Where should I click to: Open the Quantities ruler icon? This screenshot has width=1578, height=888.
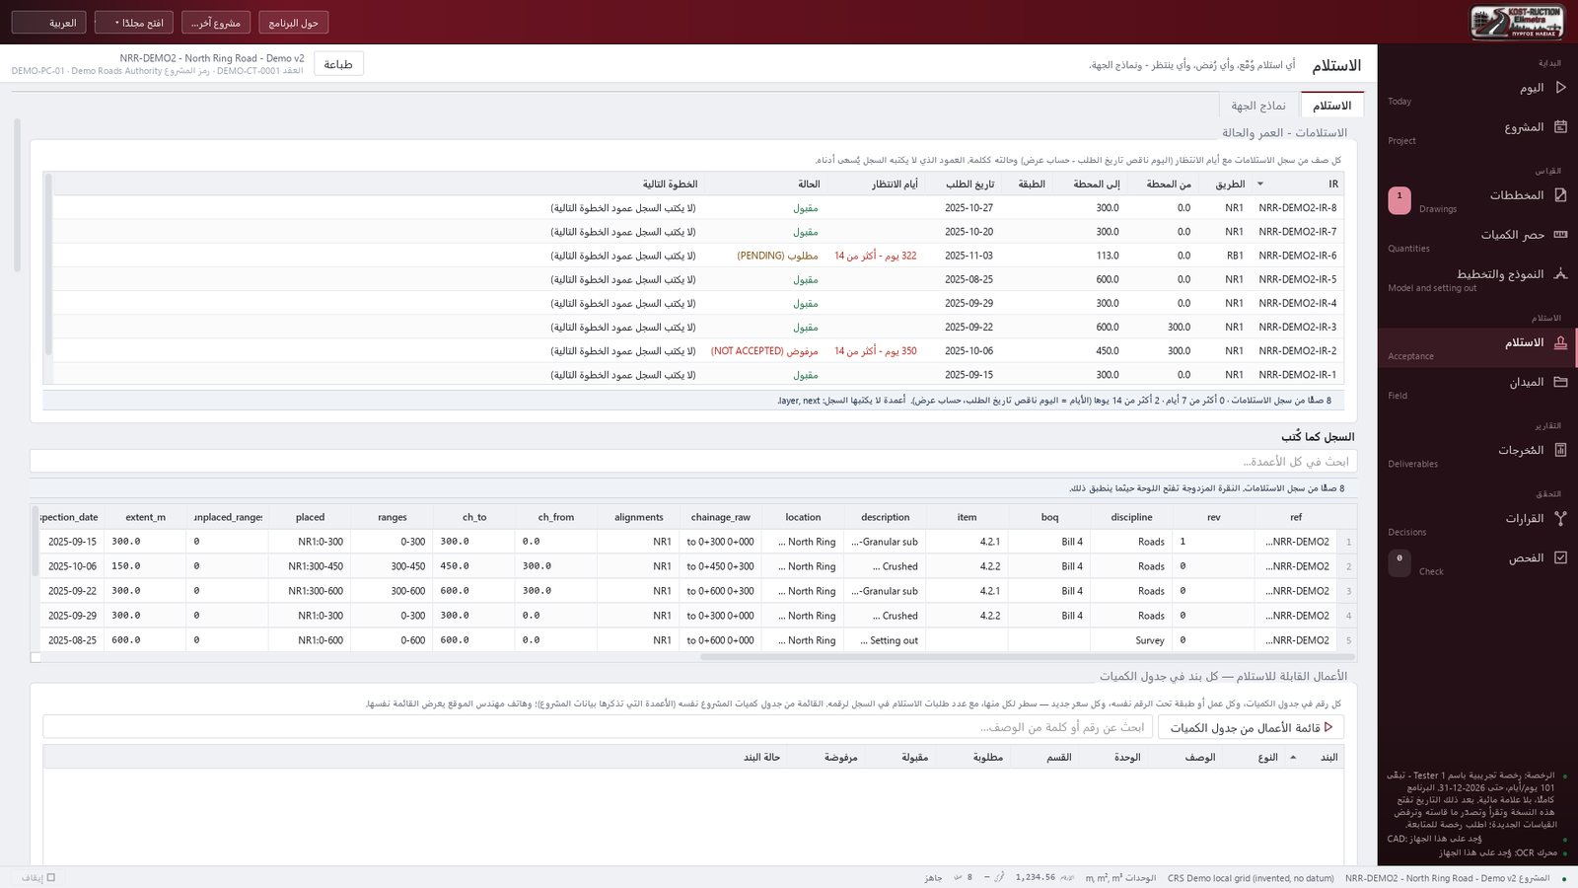[1560, 234]
